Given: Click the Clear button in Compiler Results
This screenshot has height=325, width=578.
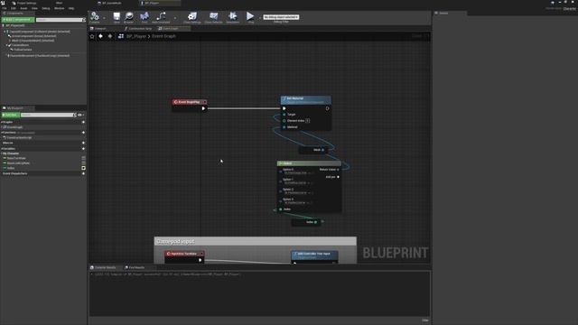Looking at the screenshot, I should [x=425, y=320].
